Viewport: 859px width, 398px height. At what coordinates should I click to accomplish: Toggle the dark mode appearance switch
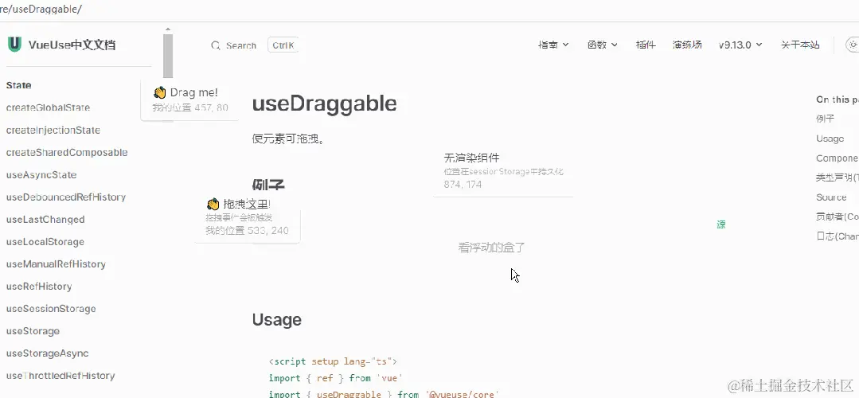point(853,45)
